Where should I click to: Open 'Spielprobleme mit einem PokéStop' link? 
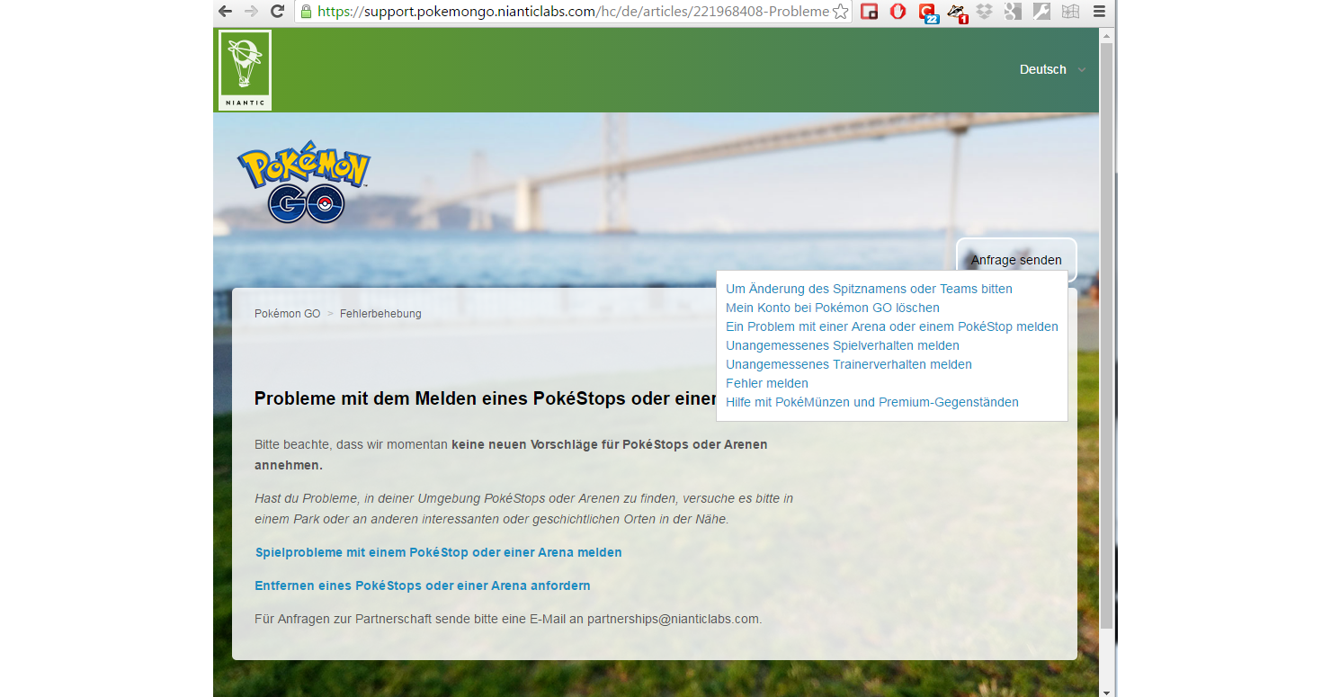click(438, 552)
